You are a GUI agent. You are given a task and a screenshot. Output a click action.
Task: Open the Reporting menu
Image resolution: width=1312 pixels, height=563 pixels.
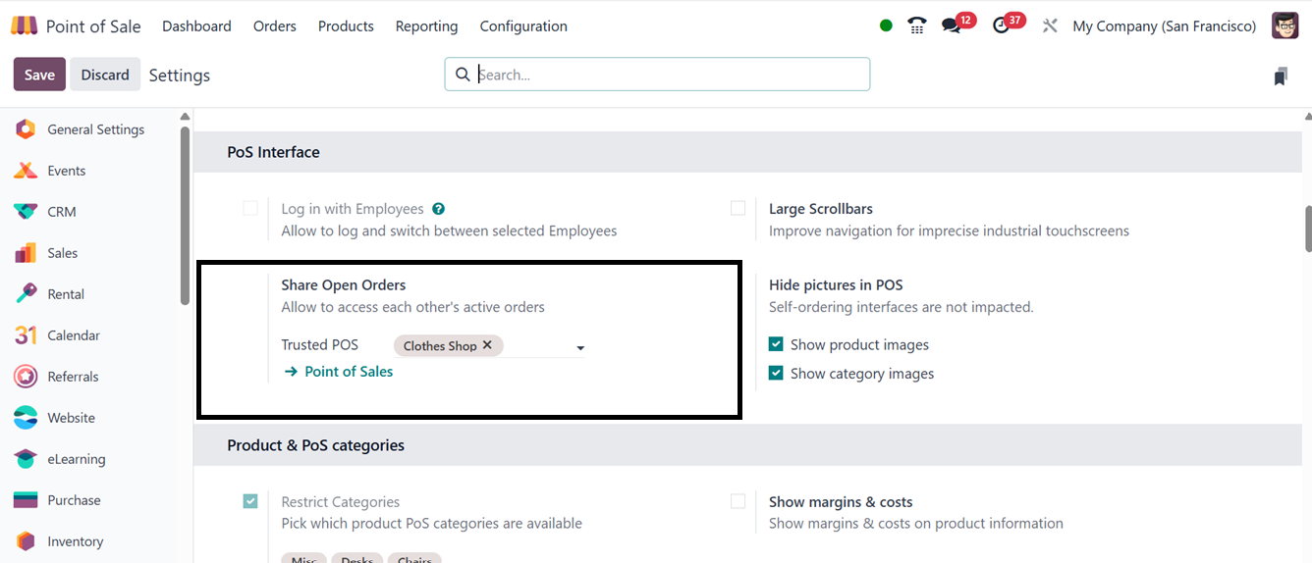(x=426, y=26)
